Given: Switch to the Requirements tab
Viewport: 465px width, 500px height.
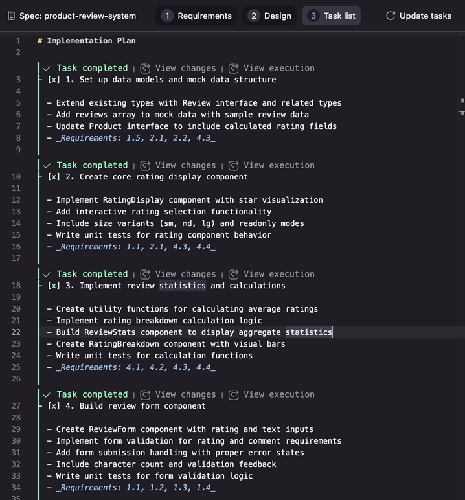Looking at the screenshot, I should [196, 16].
